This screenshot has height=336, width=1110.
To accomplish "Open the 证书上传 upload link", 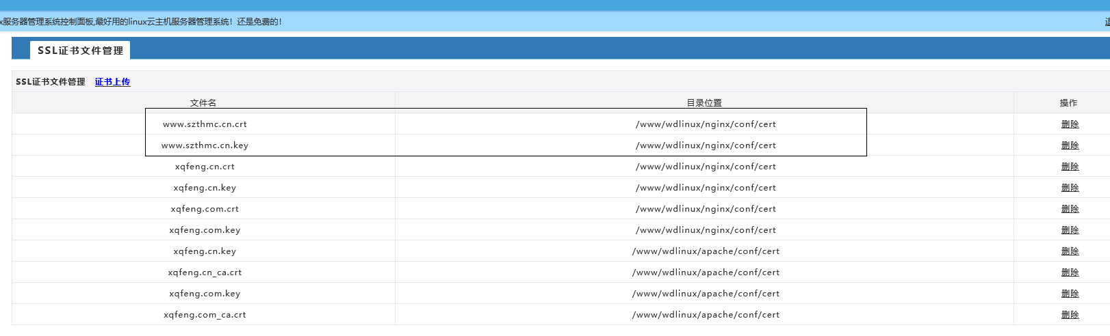I will pyautogui.click(x=112, y=82).
